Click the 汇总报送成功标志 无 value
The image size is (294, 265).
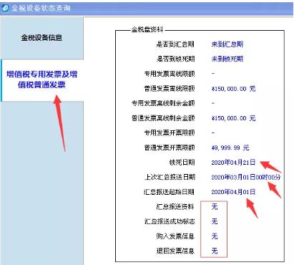pyautogui.click(x=215, y=221)
